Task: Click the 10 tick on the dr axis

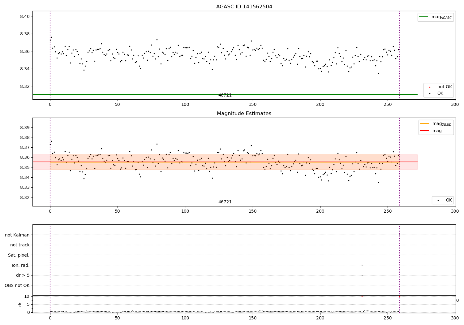Action: [27, 296]
